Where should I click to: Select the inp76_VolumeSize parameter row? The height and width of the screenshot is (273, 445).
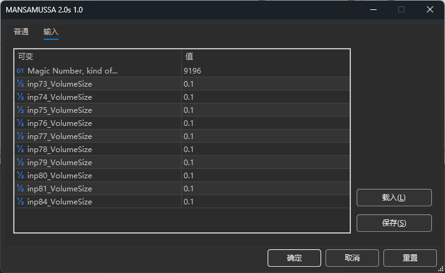coord(60,123)
